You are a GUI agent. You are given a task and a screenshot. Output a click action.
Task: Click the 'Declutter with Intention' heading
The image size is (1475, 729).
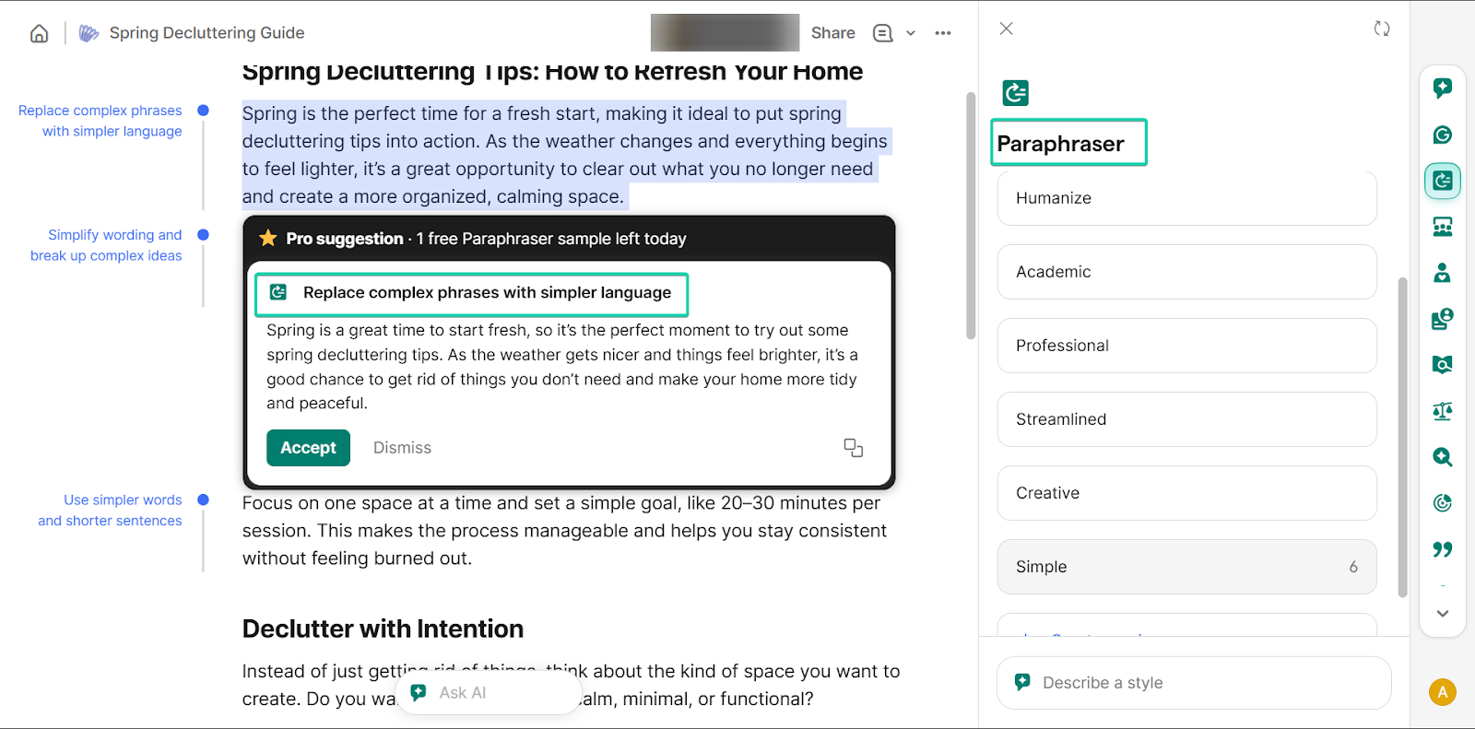(x=383, y=629)
